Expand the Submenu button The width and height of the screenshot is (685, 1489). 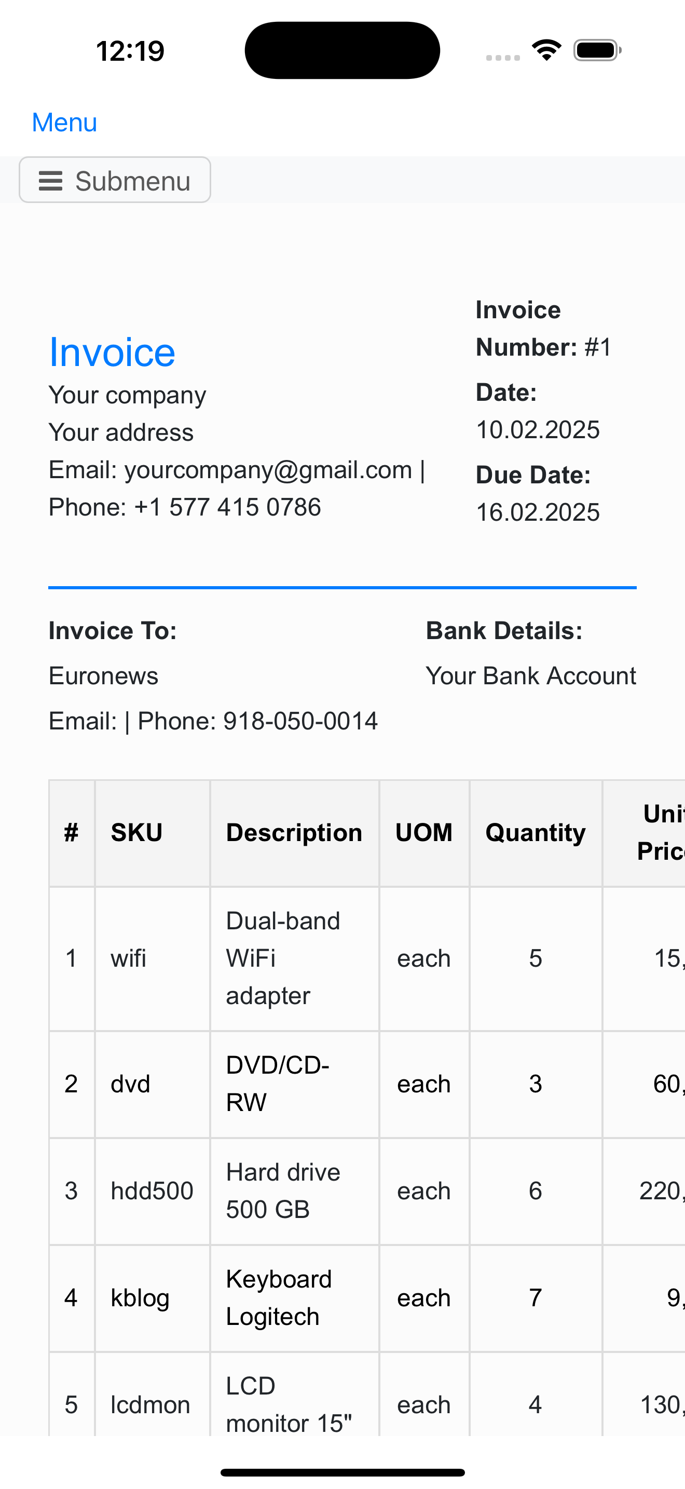pyautogui.click(x=115, y=180)
